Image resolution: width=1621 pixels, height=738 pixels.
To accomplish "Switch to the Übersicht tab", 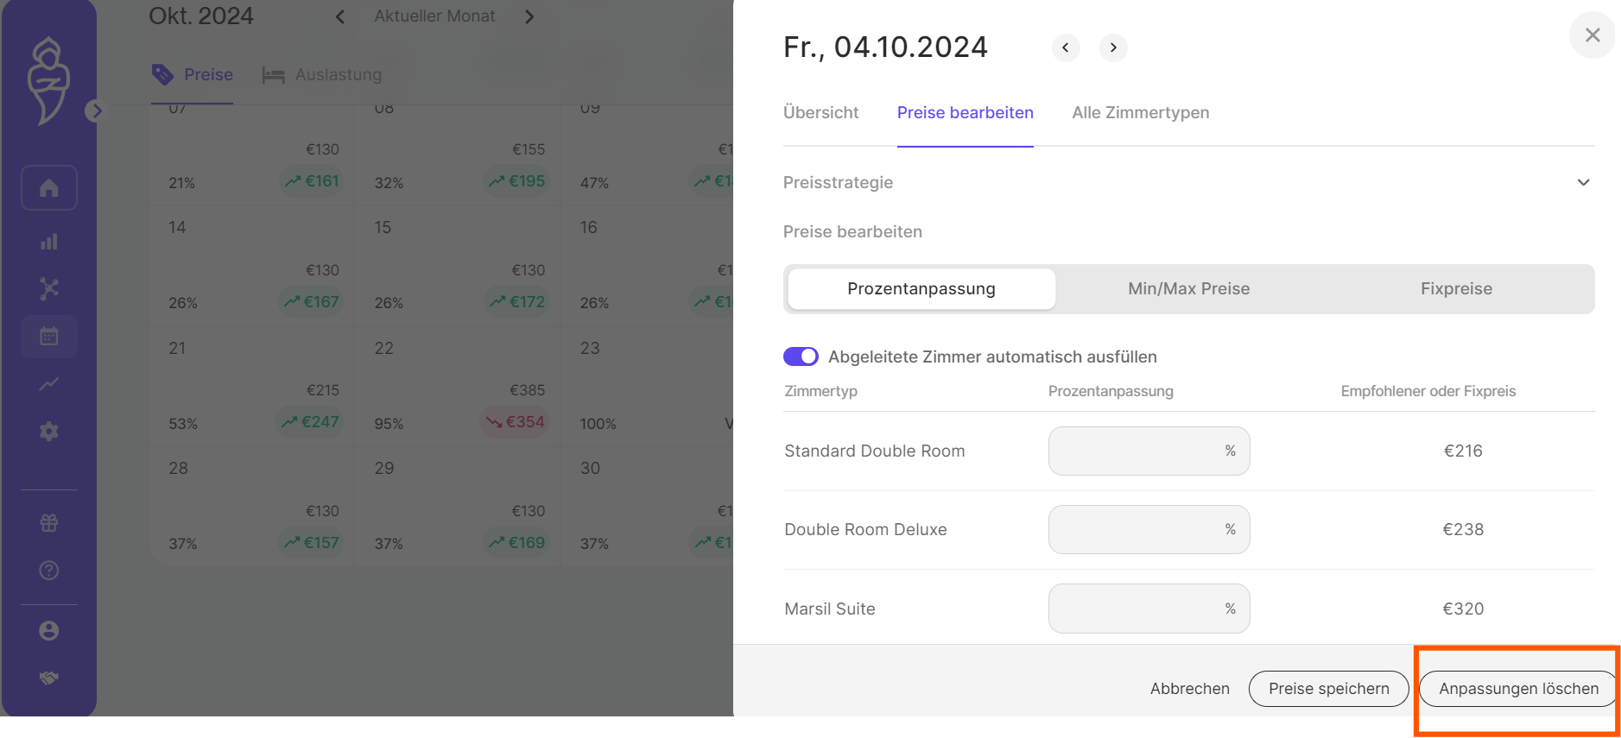I will click(820, 113).
